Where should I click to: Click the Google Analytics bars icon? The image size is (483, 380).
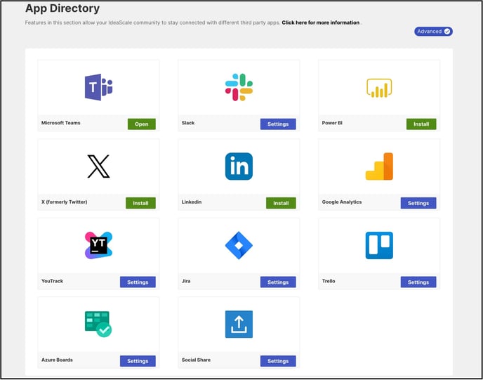point(379,166)
